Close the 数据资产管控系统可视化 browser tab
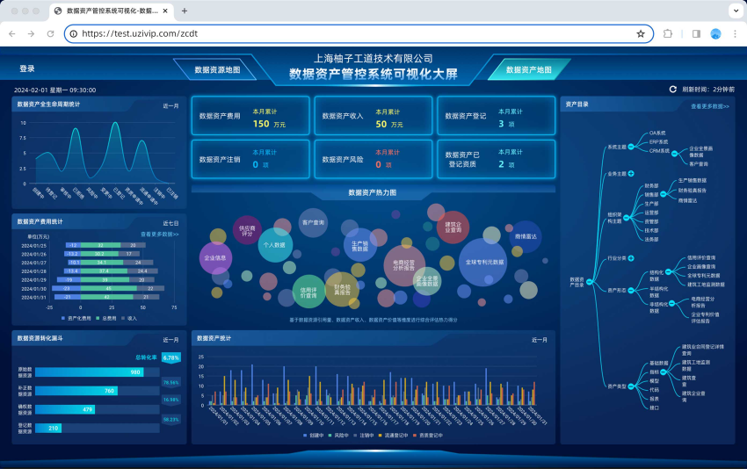 click(x=166, y=11)
